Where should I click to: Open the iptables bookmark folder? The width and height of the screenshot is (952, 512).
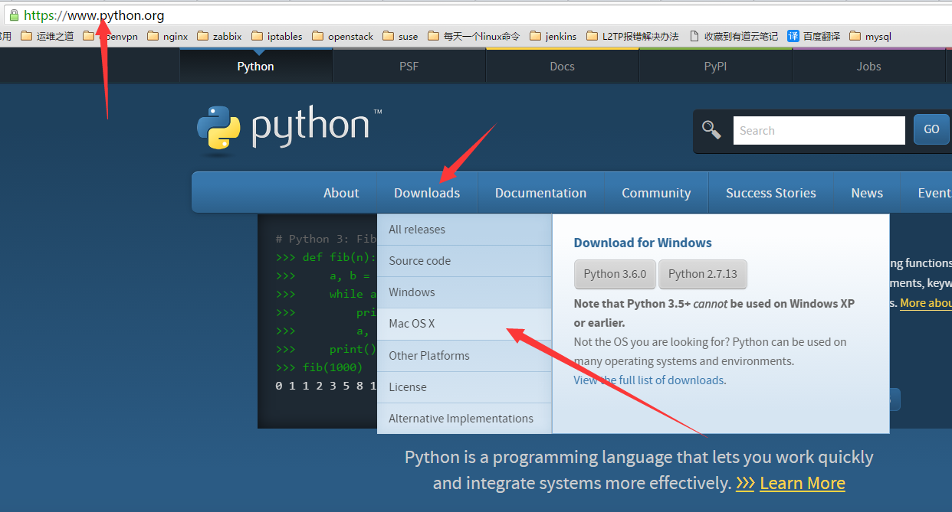[x=277, y=36]
